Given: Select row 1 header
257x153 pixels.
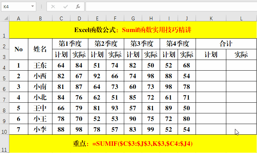Looking at the screenshot, I should [4, 30].
